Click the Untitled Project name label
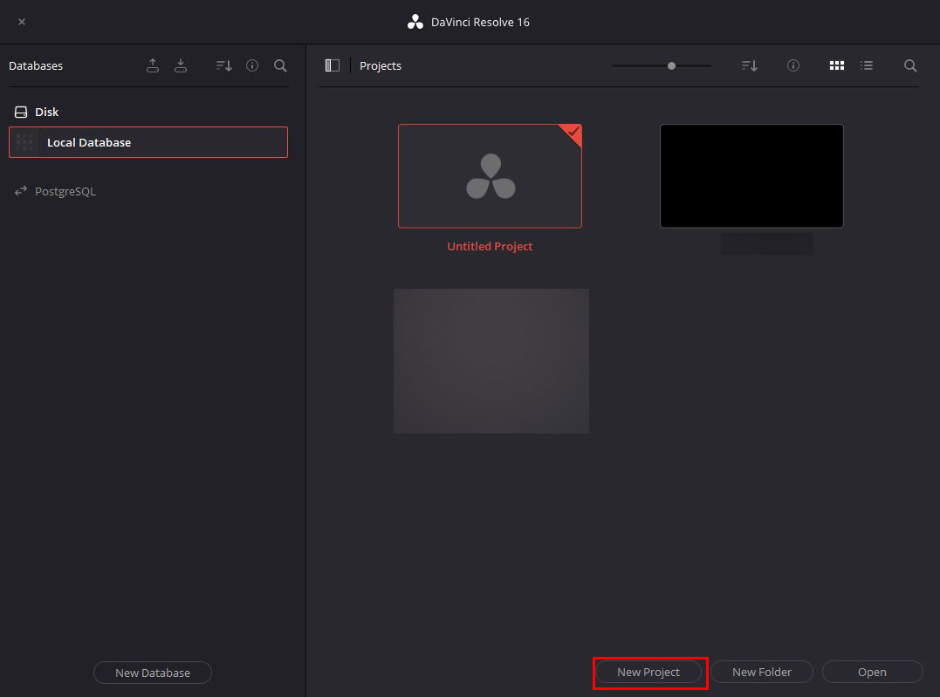The width and height of the screenshot is (940, 697). (x=490, y=246)
